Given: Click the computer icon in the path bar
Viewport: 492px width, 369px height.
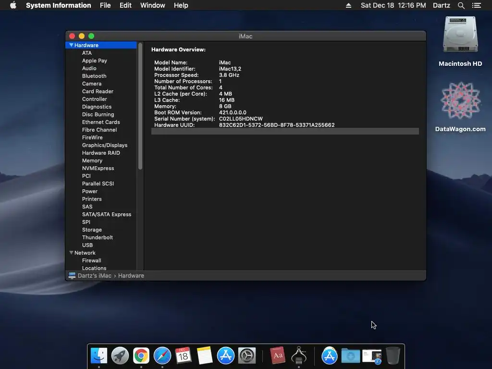Looking at the screenshot, I should click(x=72, y=275).
